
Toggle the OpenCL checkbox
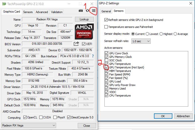(x=25, y=117)
